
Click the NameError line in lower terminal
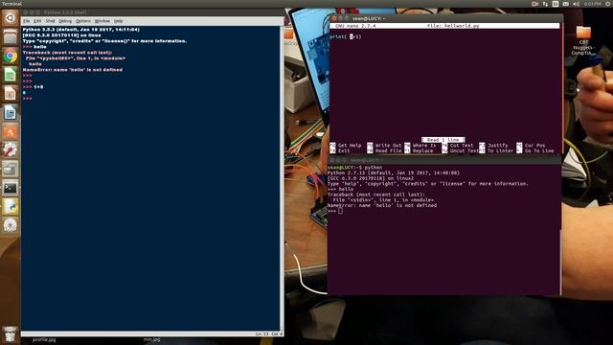coord(382,205)
